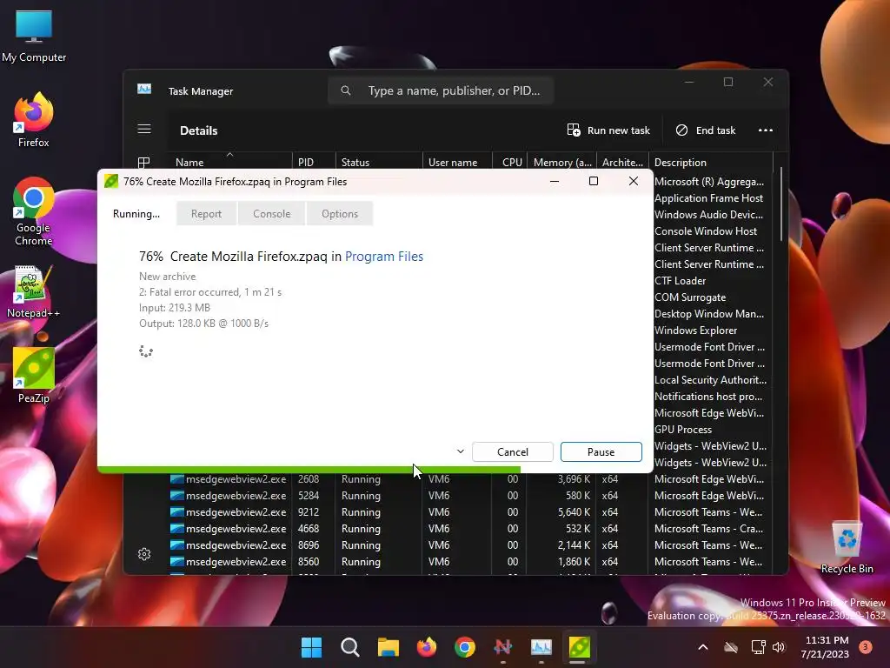Screen dimensions: 890x668
Task: Open Firefox from the taskbar
Action: 426,647
